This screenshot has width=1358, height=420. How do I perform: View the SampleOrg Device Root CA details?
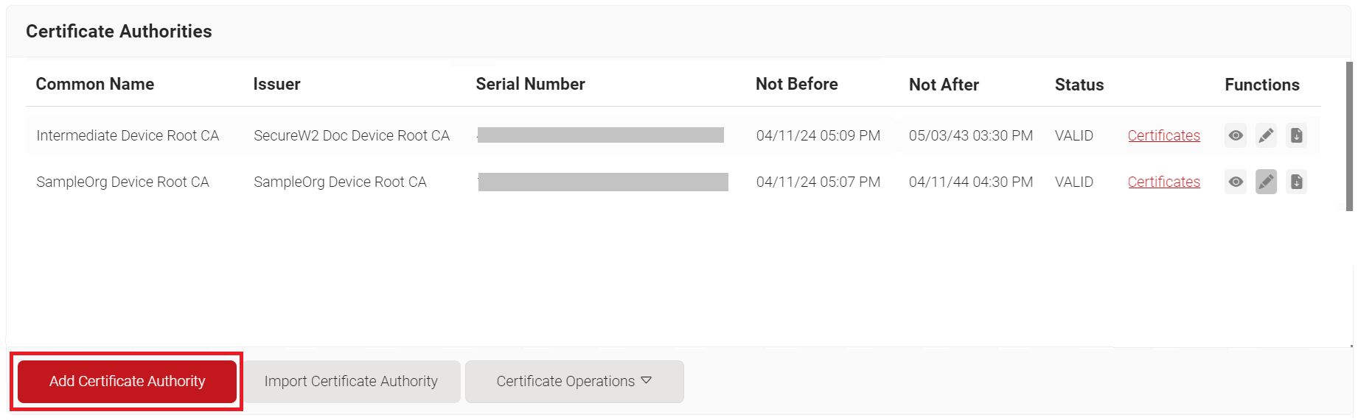pos(1236,182)
